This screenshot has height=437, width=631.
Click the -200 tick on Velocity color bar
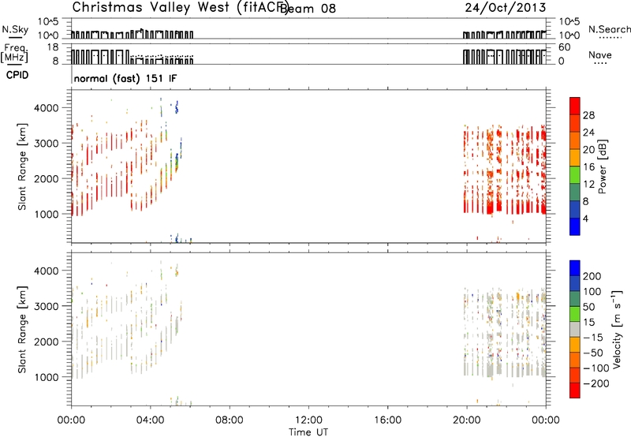tap(596, 383)
